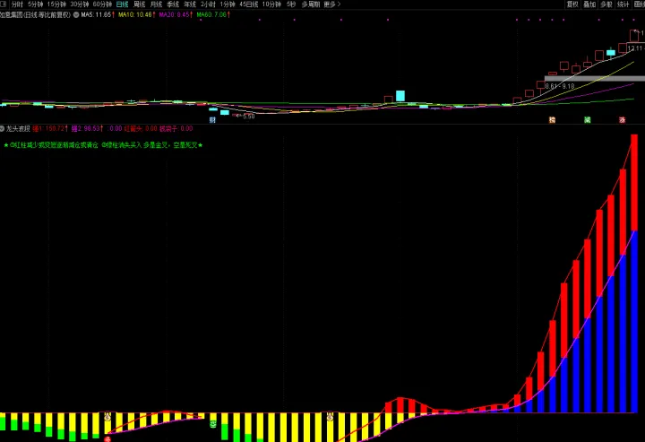Image resolution: width=645 pixels, height=442 pixels.
Task: Open the 多周期 multi-period view
Action: click(310, 4)
